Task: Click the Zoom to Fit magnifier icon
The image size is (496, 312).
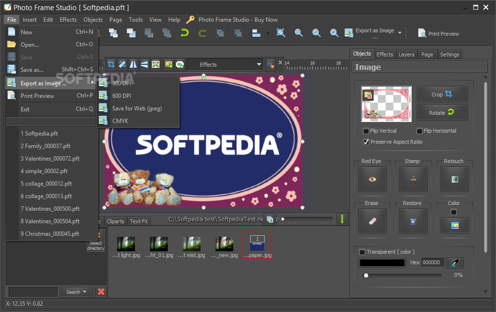Action: [x=281, y=33]
